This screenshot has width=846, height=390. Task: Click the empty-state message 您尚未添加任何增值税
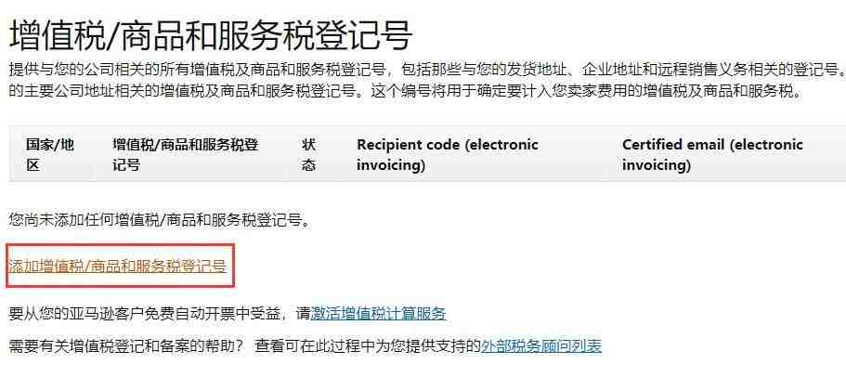pos(161,220)
